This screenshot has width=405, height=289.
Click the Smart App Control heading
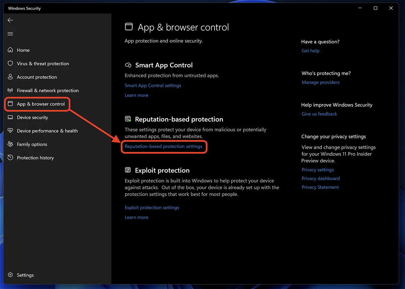164,65
